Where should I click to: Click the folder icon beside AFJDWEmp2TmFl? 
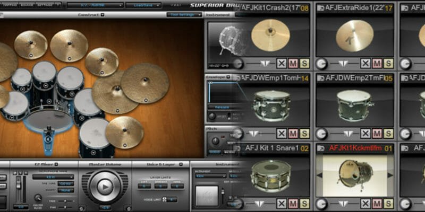click(321, 78)
